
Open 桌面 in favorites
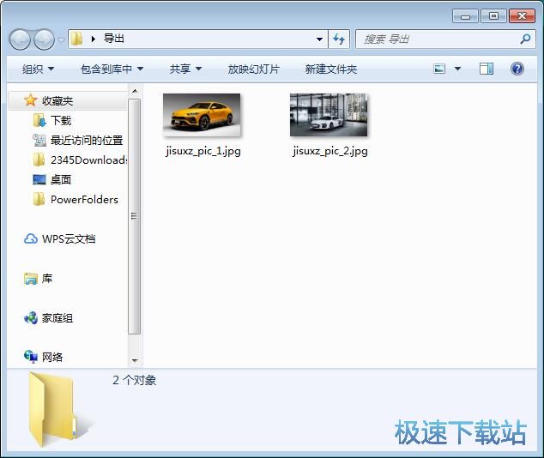pos(61,179)
